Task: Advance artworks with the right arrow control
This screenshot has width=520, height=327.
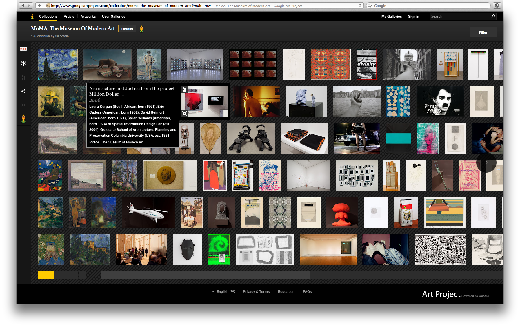Action: [x=487, y=163]
